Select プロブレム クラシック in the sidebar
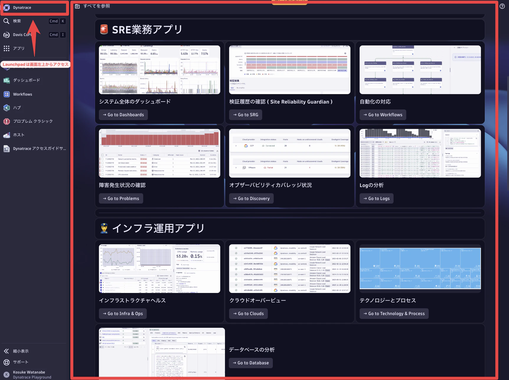 (x=33, y=121)
